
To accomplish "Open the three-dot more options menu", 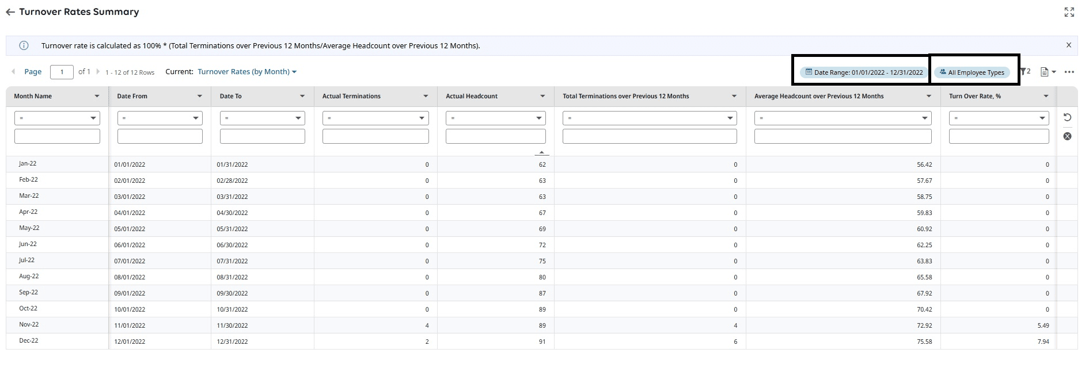I will click(x=1069, y=72).
